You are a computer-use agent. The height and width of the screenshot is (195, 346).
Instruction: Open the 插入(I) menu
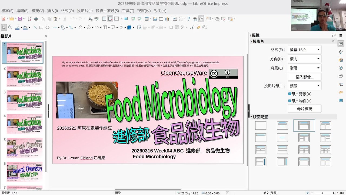[52, 11]
